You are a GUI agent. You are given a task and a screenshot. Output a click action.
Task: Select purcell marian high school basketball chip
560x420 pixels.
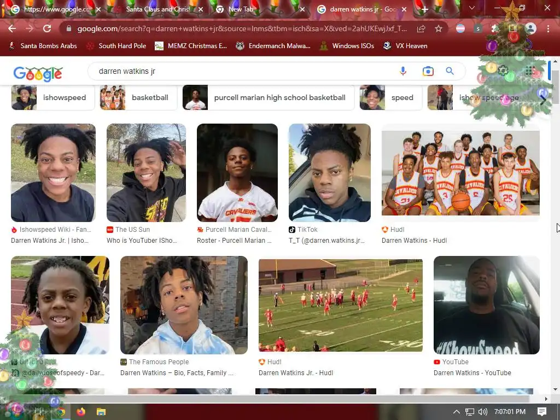pos(268,97)
